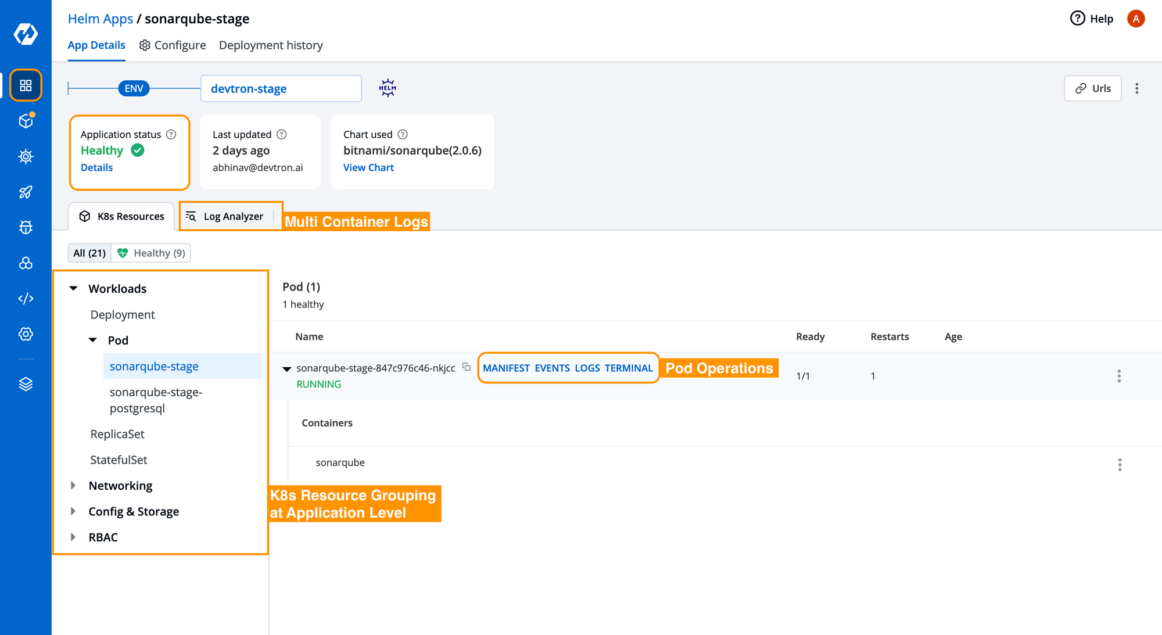
Task: Select the Kubernetes resources icon
Action: tap(25, 262)
